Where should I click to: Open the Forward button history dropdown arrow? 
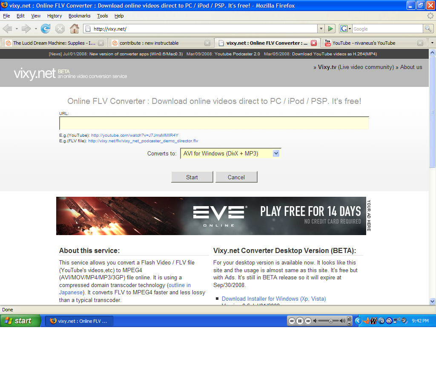click(36, 29)
